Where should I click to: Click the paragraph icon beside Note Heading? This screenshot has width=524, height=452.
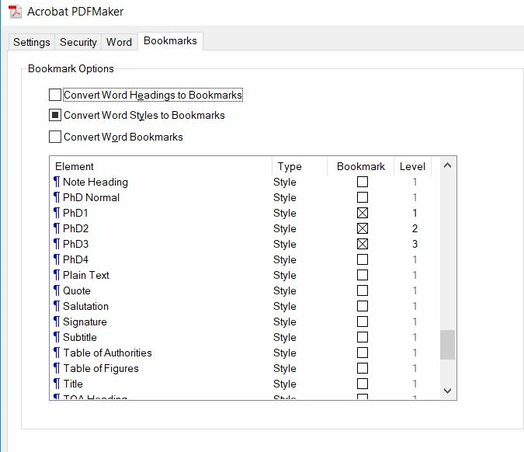tap(57, 182)
